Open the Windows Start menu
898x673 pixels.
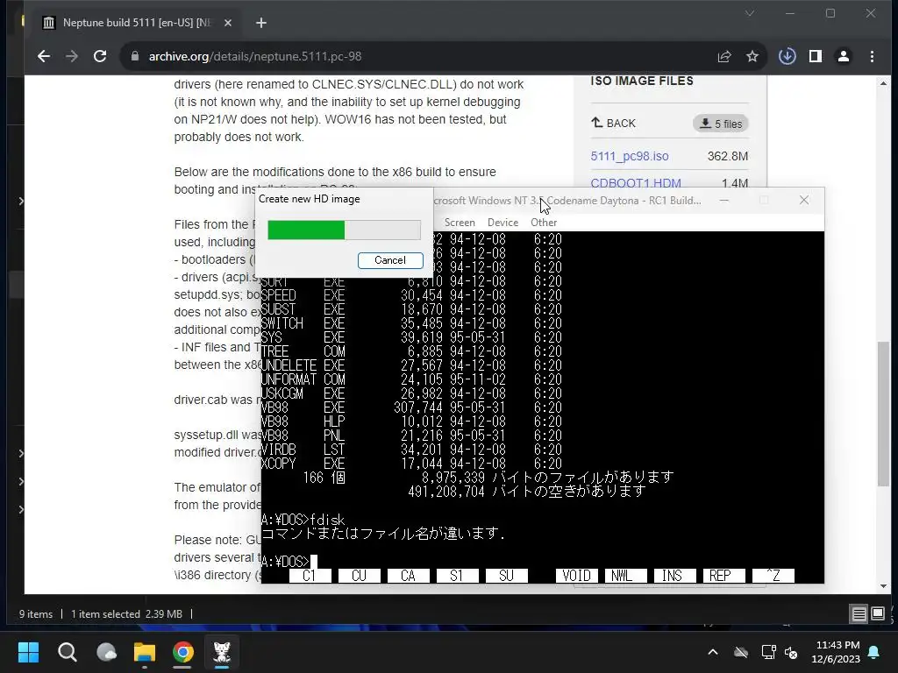coord(28,652)
